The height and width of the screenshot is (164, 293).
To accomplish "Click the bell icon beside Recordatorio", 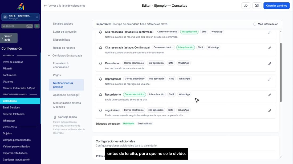I will pos(100,94).
